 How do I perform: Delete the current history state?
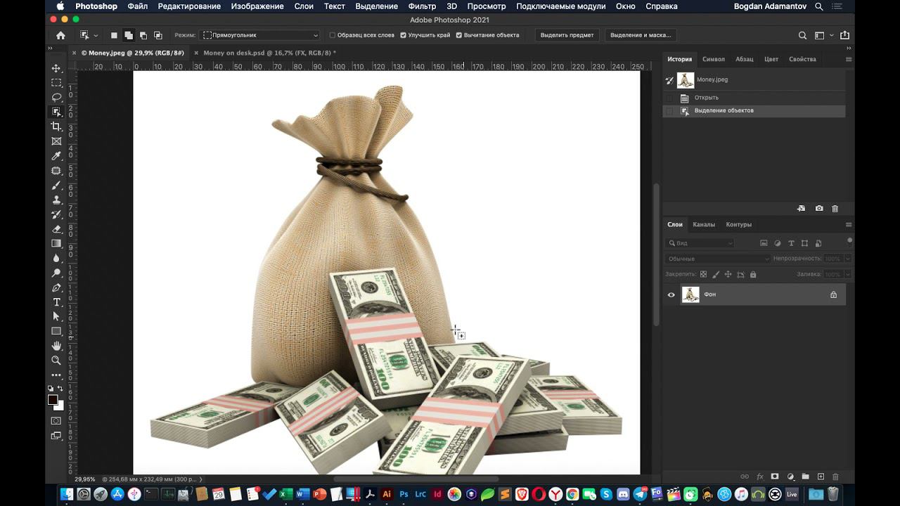pyautogui.click(x=835, y=209)
